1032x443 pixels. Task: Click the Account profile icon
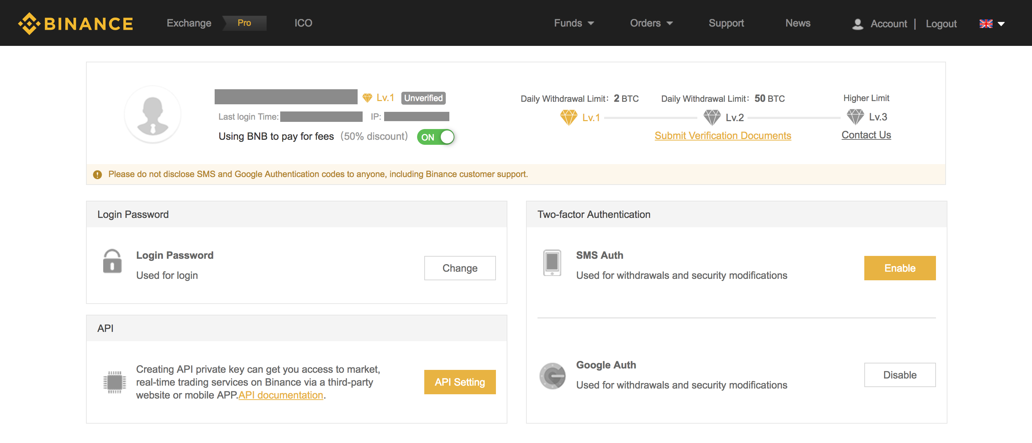pos(857,23)
